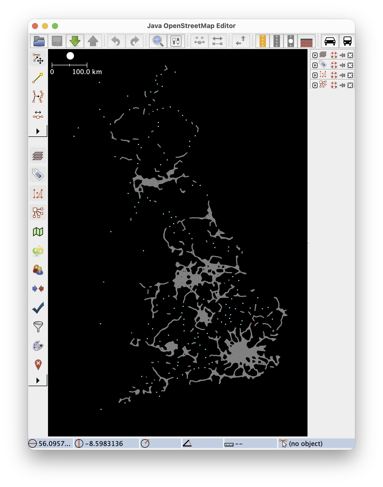The image size is (383, 487).
Task: Pin the Selection panel with the sticky icon
Action: coord(342,75)
